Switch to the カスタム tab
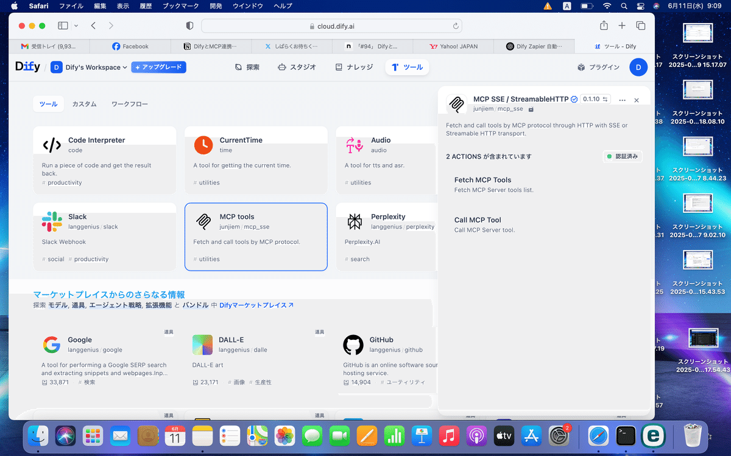 click(x=84, y=104)
